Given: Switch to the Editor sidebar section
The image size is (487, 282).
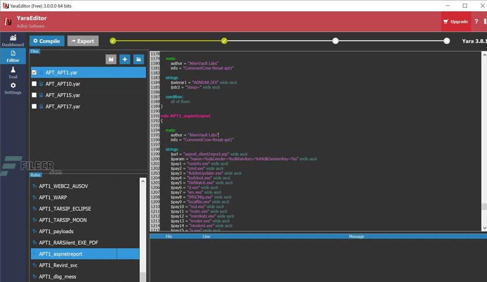Looking at the screenshot, I should click(13, 56).
